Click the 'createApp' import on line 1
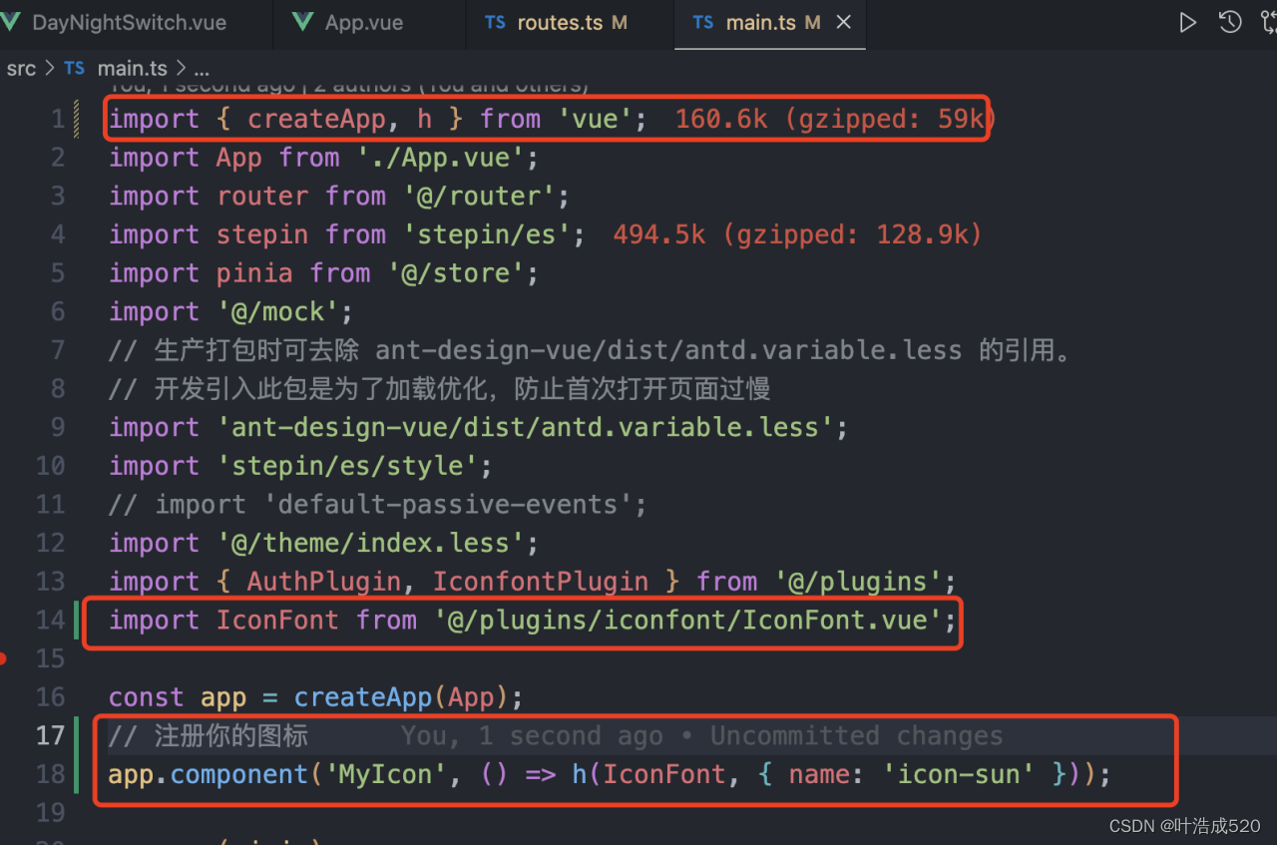1277x845 pixels. [316, 120]
